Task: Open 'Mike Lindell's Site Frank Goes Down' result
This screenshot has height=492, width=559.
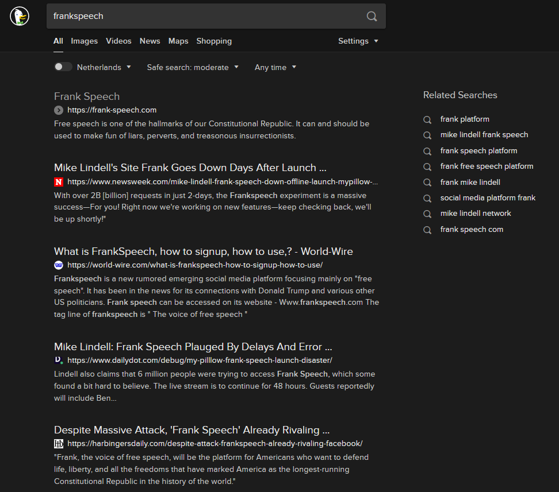Action: pyautogui.click(x=190, y=168)
